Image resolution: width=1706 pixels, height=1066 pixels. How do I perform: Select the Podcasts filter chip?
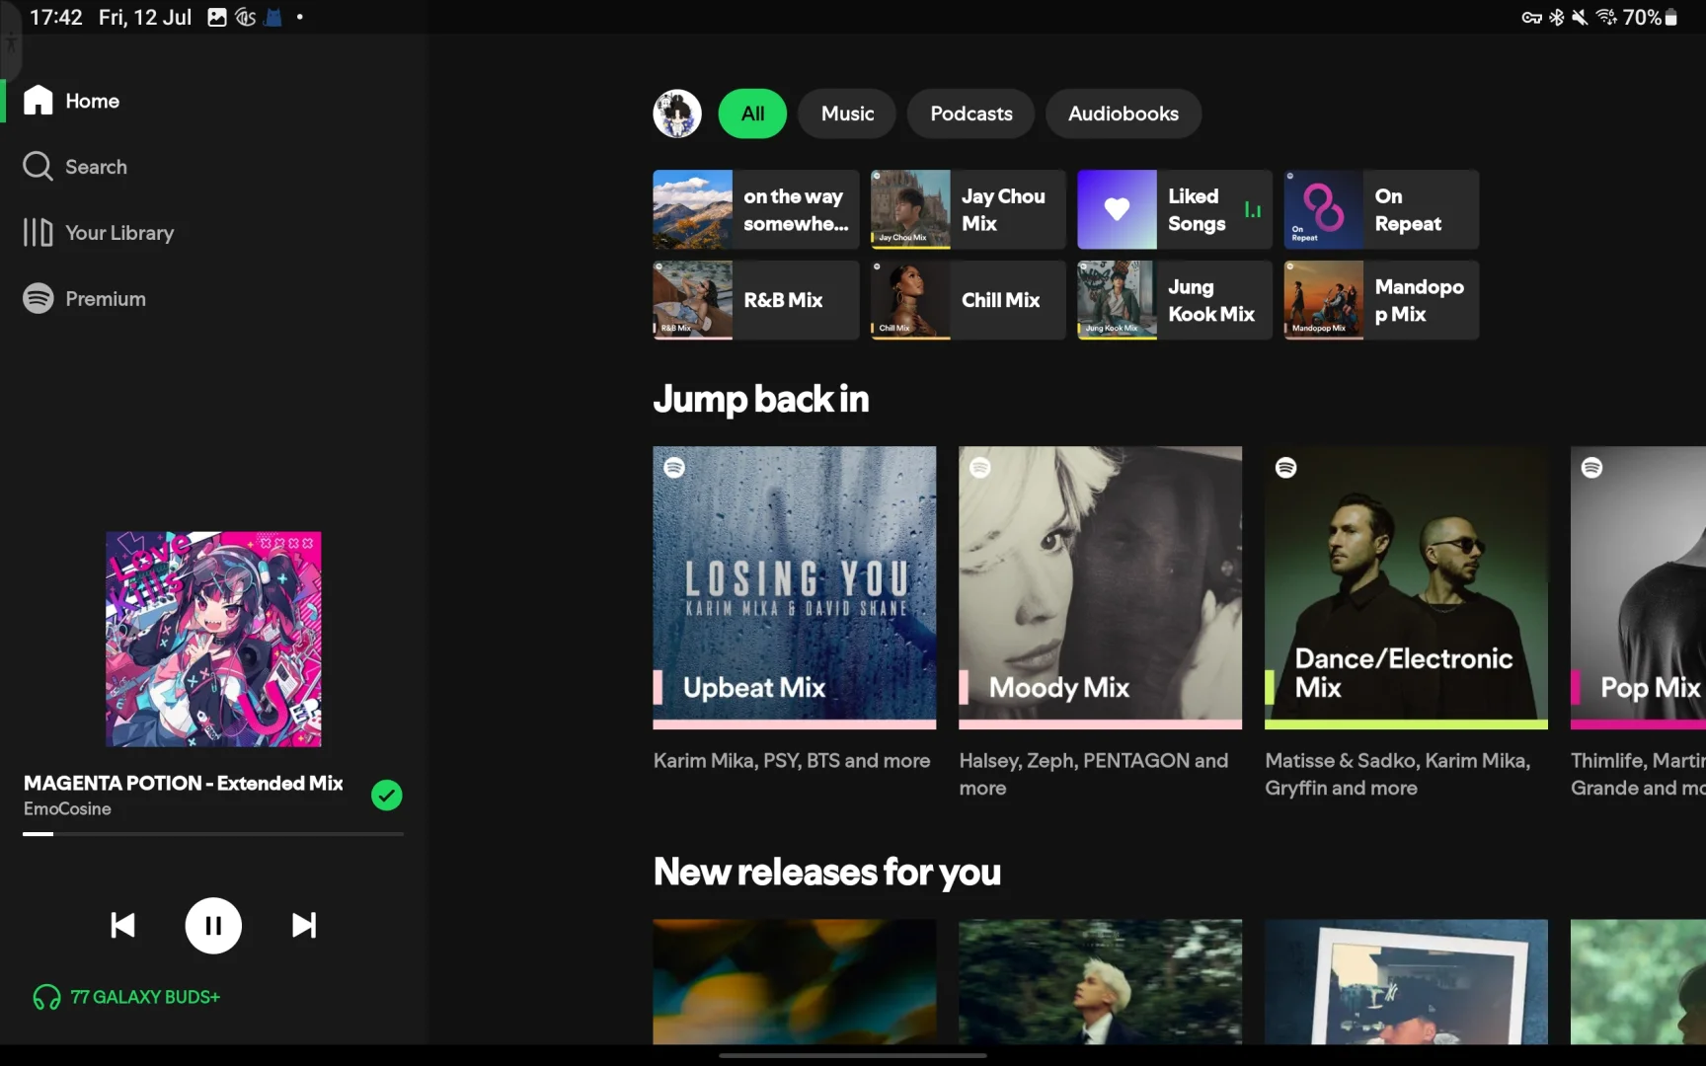[x=971, y=114]
